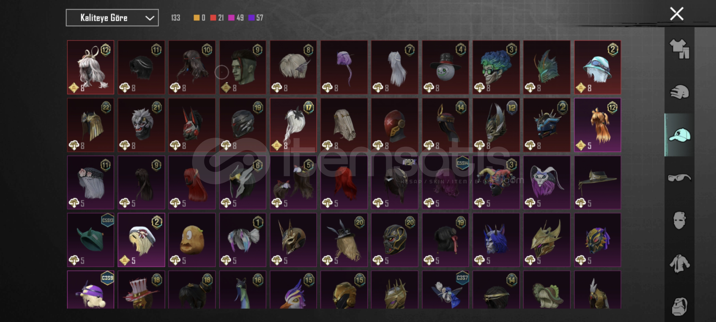The height and width of the screenshot is (322, 716).
Task: Open the face mask category icon
Action: click(679, 221)
